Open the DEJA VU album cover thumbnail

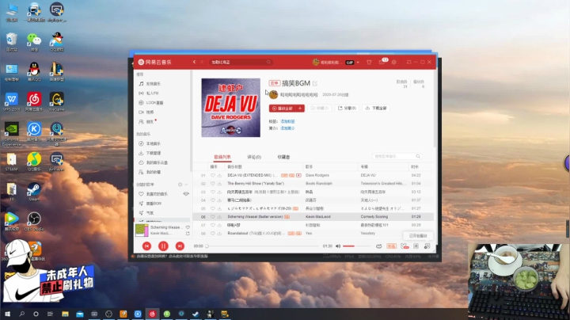(x=231, y=108)
